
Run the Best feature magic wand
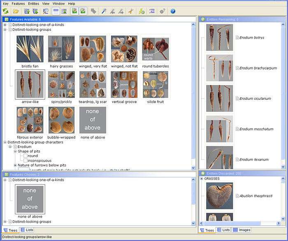pos(104,11)
